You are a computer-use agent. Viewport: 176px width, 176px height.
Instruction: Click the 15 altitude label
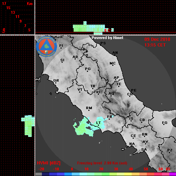click(x=8, y=8)
